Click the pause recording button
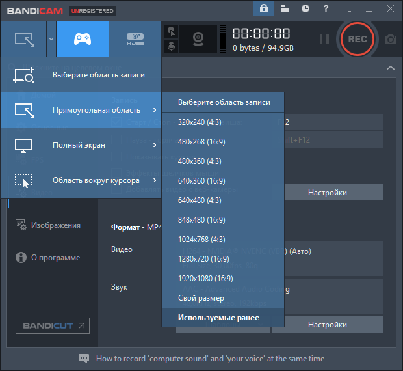Screen dimensions: 403x371 click(x=324, y=39)
